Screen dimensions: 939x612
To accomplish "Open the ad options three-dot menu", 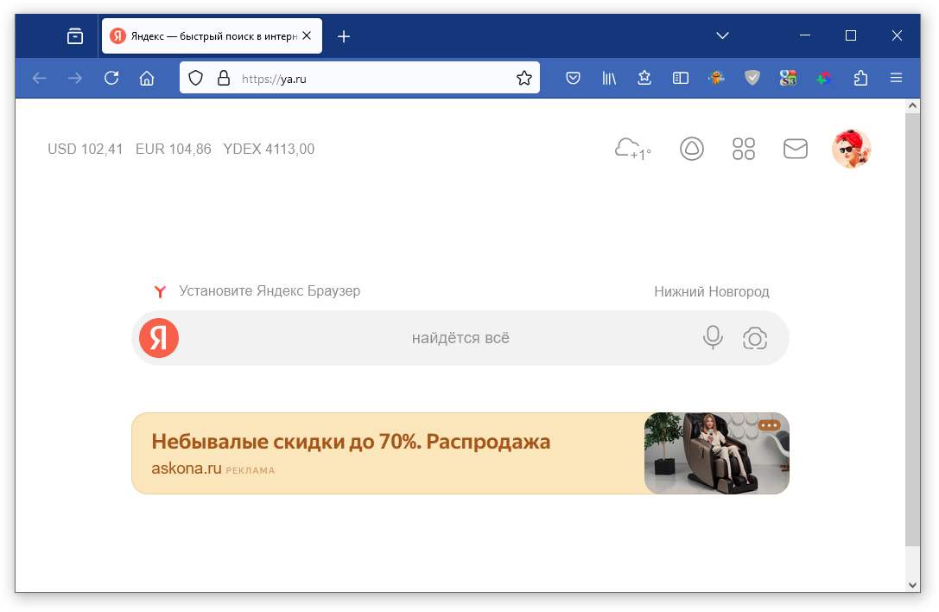I will (x=770, y=425).
